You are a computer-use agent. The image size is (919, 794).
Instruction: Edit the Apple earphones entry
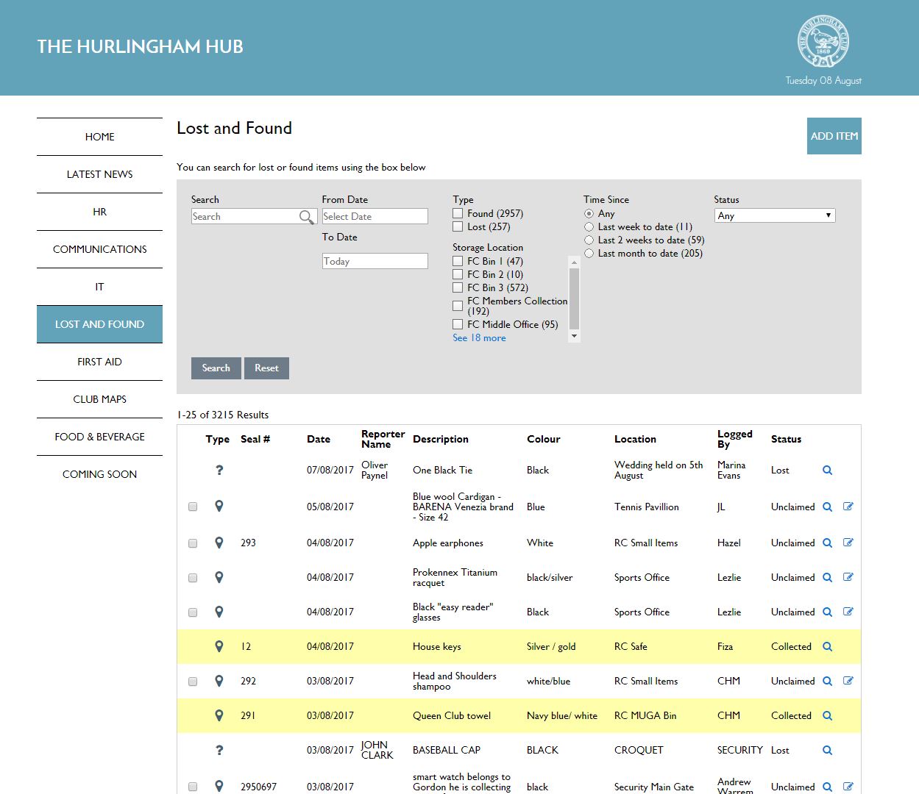[848, 543]
